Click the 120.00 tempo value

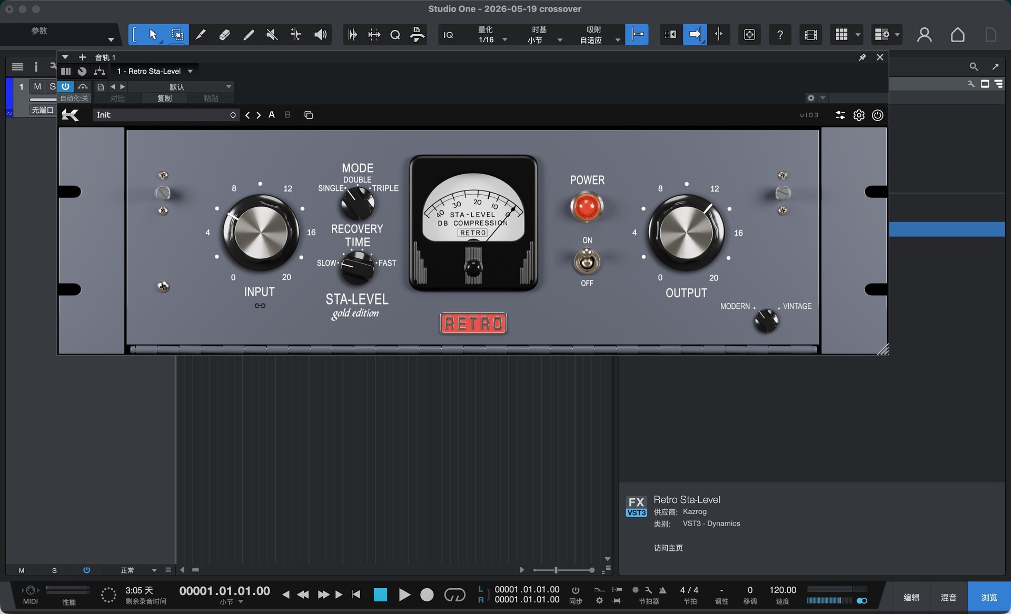pyautogui.click(x=782, y=590)
